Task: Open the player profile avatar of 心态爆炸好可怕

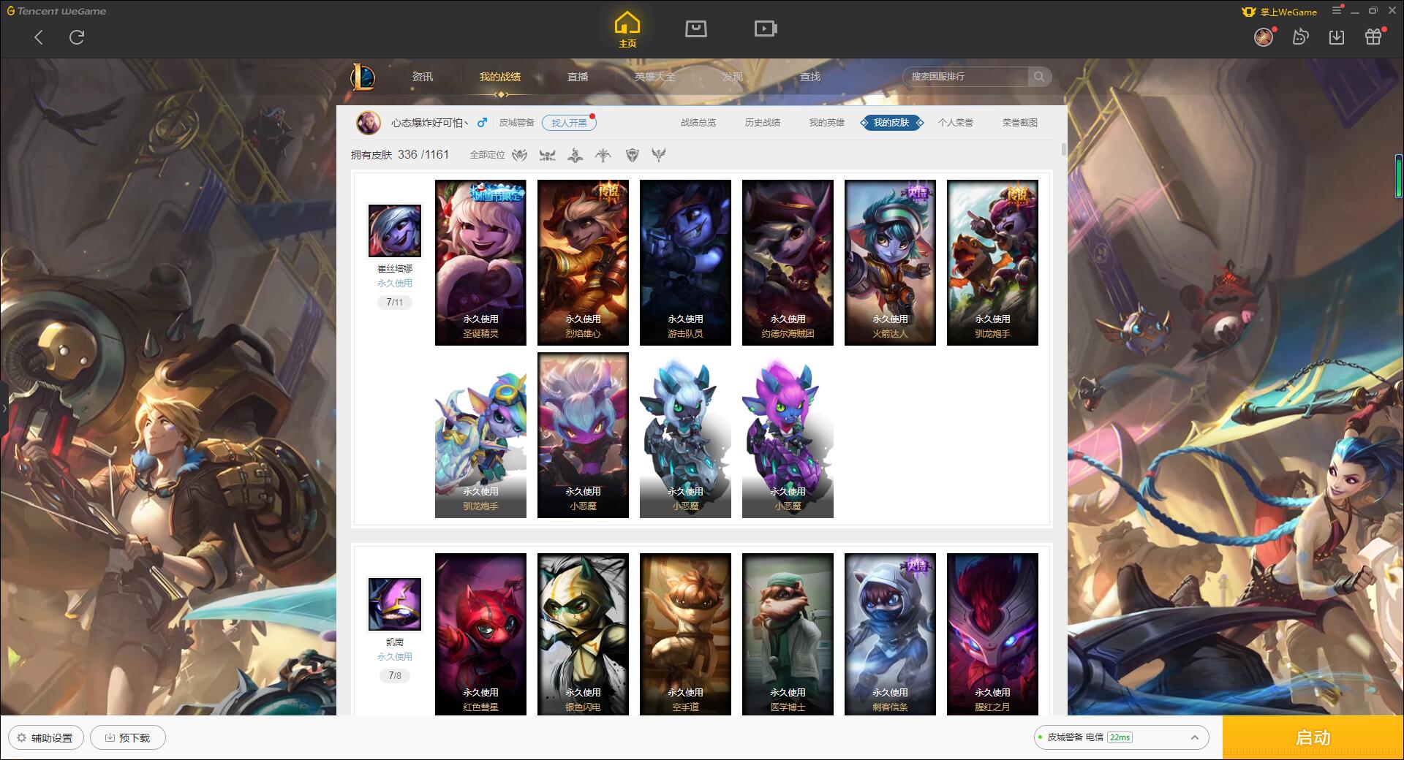Action: coord(368,123)
